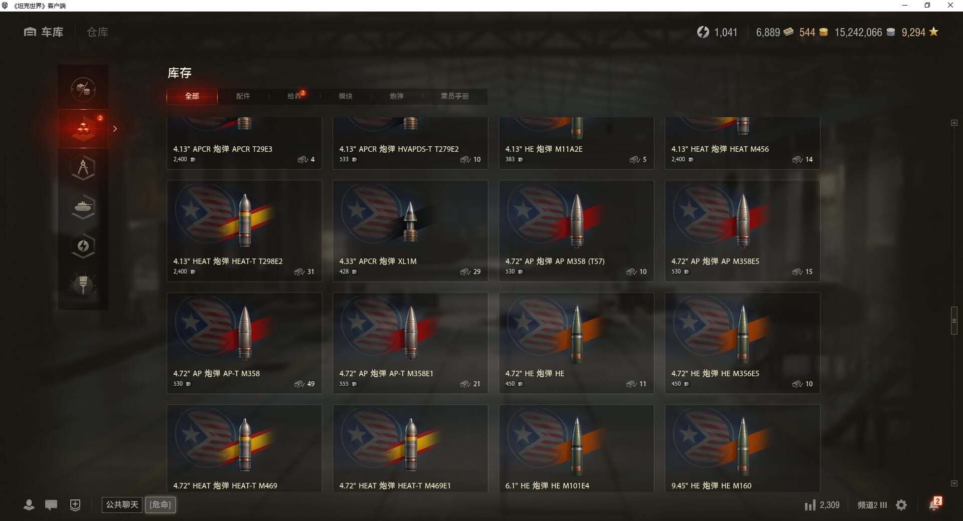Select the 4.33" APCR XL1M shell card
963x521 pixels.
click(x=410, y=231)
